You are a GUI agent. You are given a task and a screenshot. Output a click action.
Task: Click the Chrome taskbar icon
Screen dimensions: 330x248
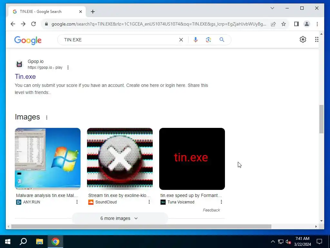55,242
